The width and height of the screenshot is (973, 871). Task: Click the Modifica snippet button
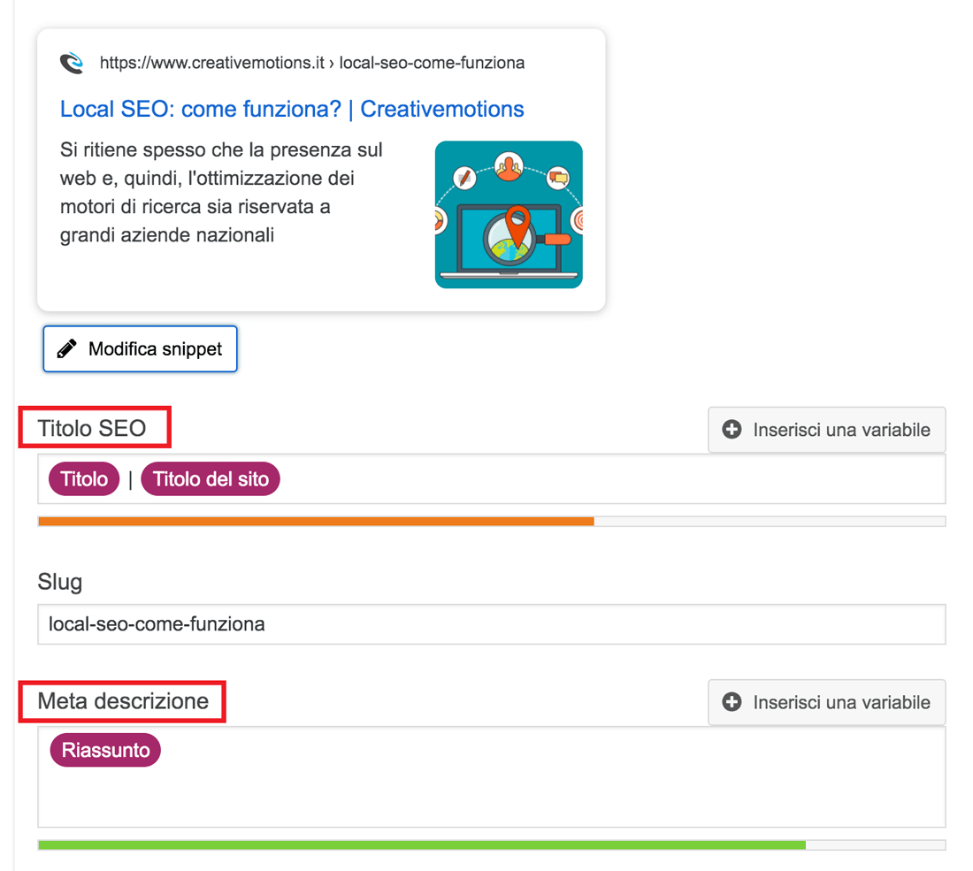(x=141, y=348)
